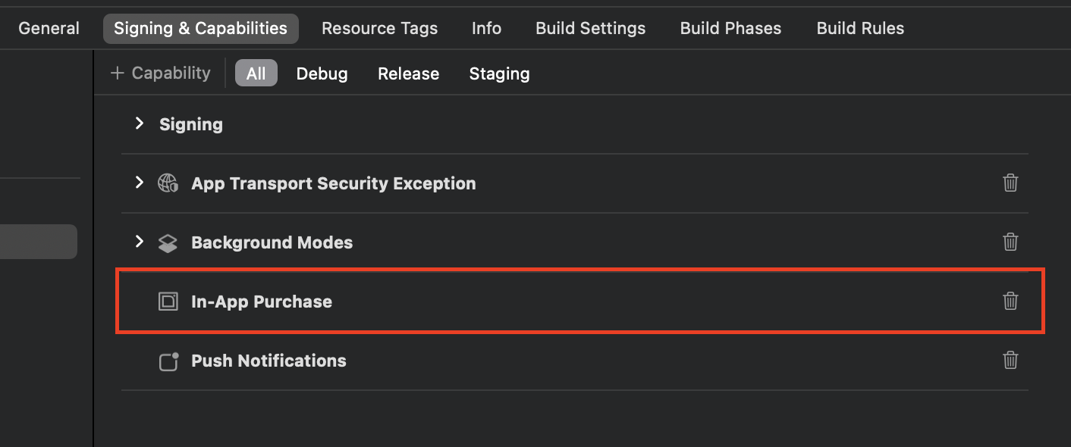Delete the App Transport Security Exception capability

1010,183
